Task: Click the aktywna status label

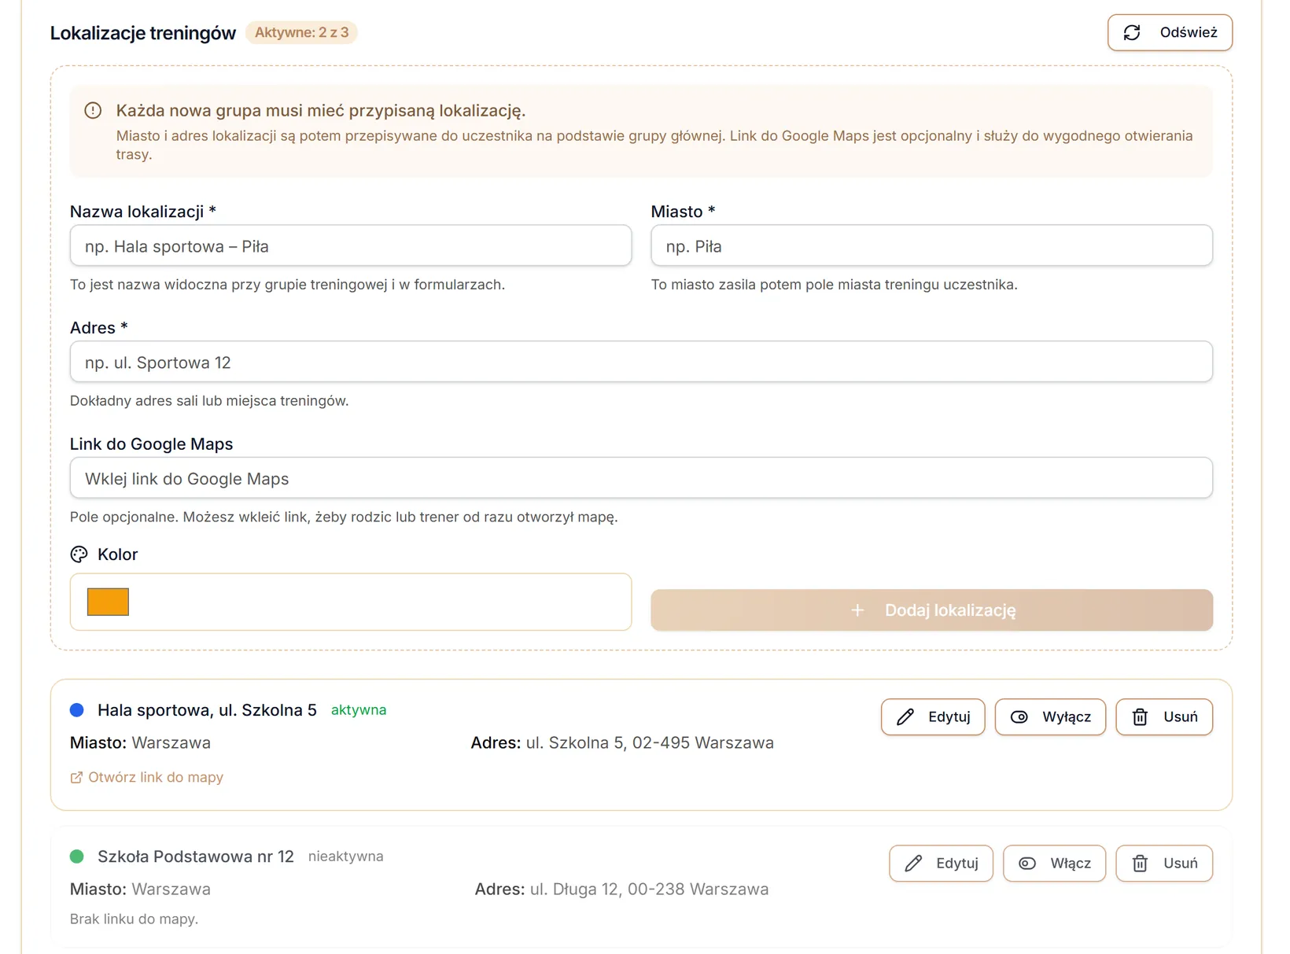Action: [x=359, y=710]
